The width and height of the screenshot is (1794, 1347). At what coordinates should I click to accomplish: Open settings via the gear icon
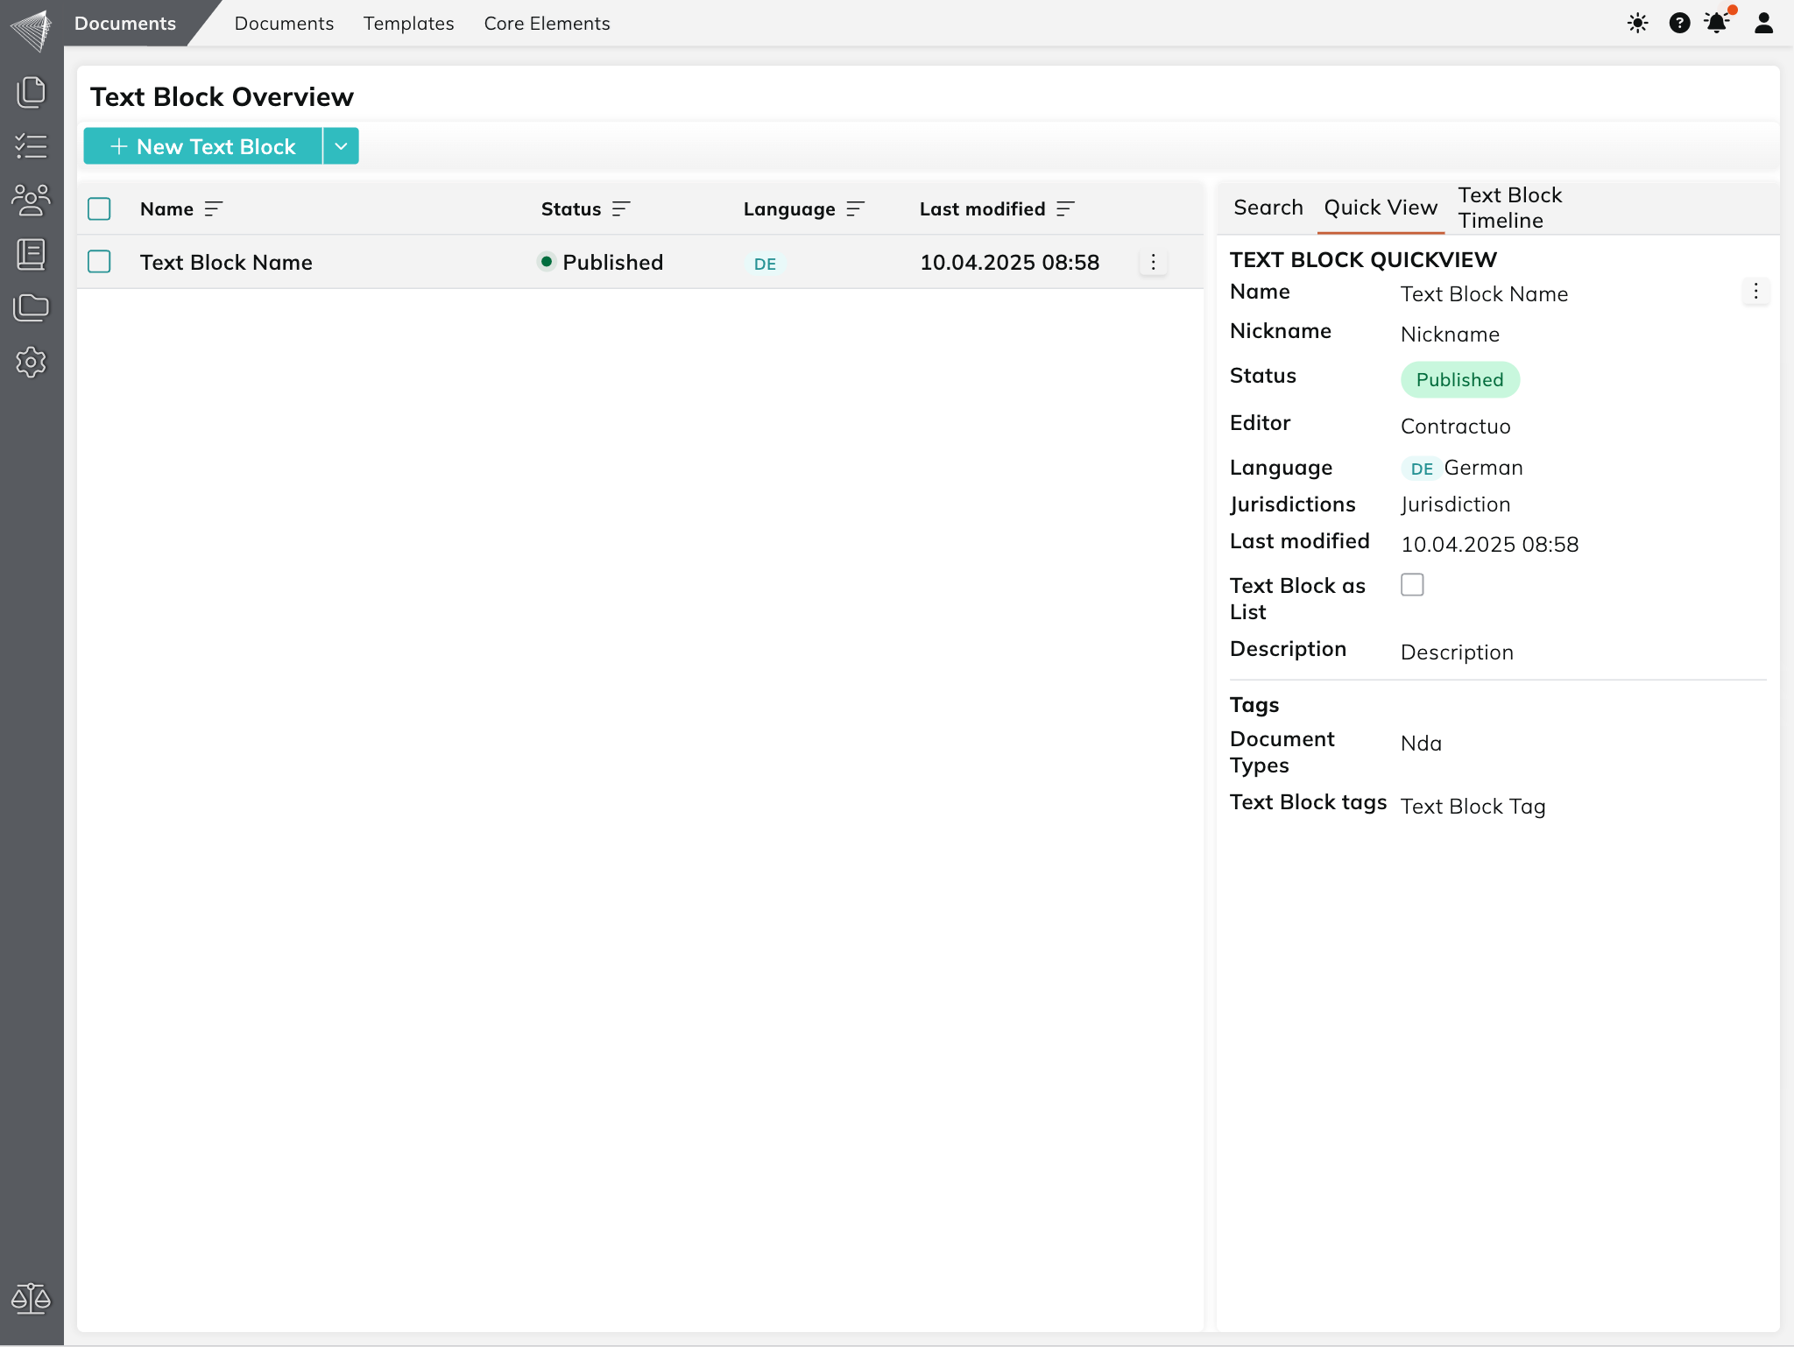(x=32, y=363)
